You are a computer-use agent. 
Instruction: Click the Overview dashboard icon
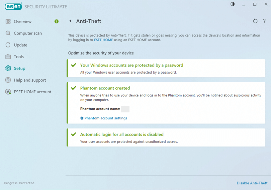[8, 21]
